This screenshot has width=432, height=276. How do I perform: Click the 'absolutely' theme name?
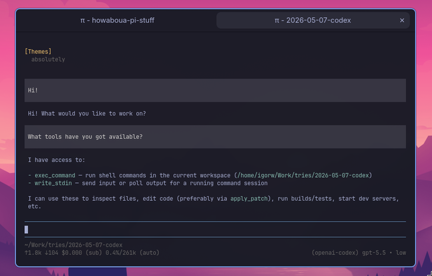(48, 59)
